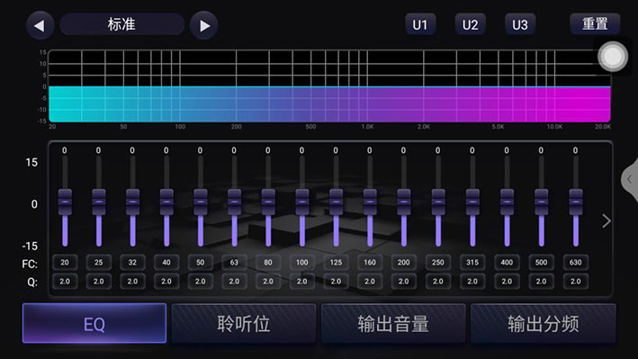
Task: Edit the FC value 200 field
Action: point(404,263)
